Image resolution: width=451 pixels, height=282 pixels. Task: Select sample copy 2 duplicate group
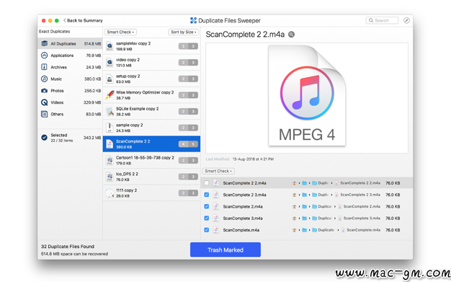pos(151,128)
